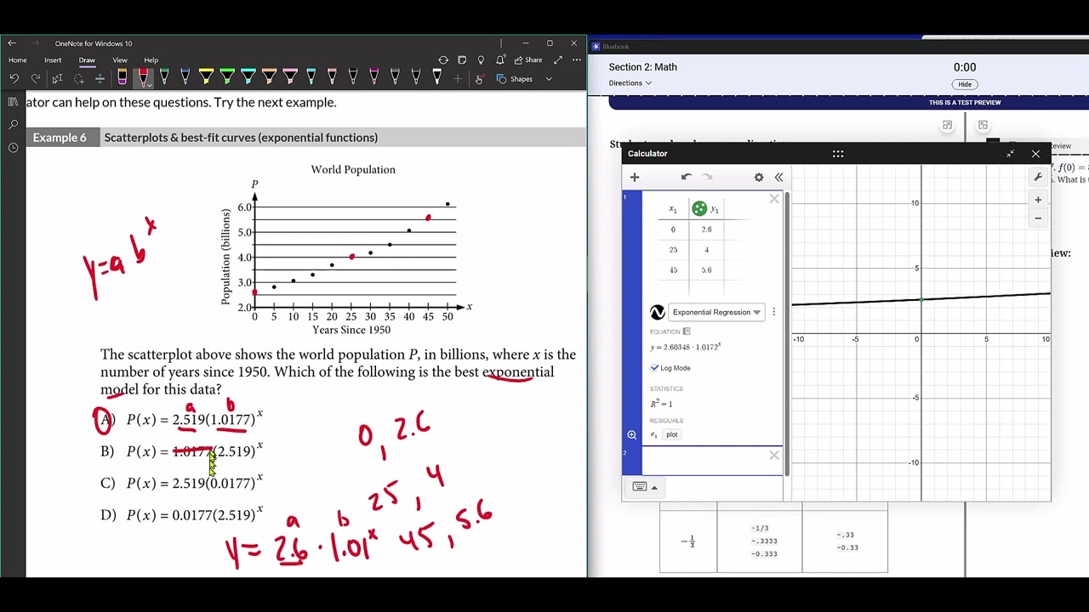1089x612 pixels.
Task: Zoom out on the graph
Action: coord(1038,218)
